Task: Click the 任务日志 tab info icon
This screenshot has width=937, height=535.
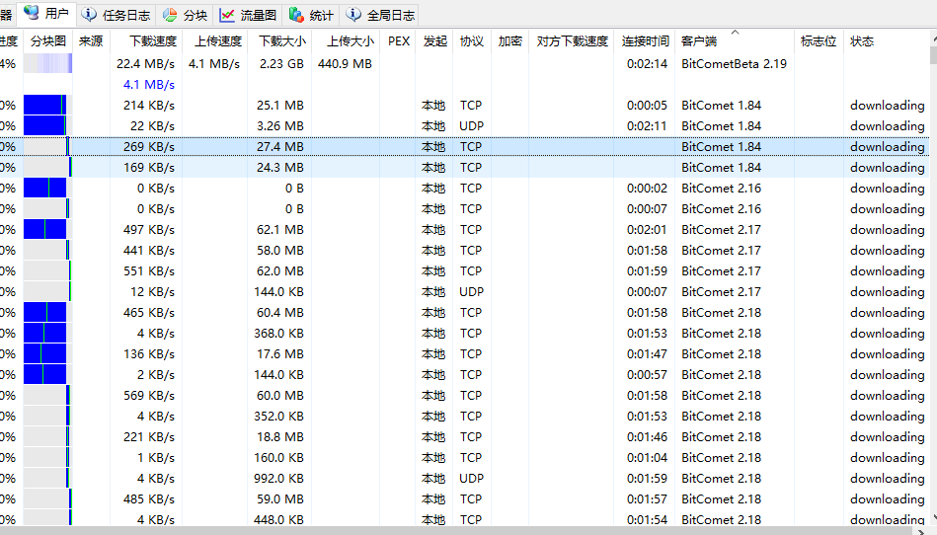Action: [x=91, y=15]
